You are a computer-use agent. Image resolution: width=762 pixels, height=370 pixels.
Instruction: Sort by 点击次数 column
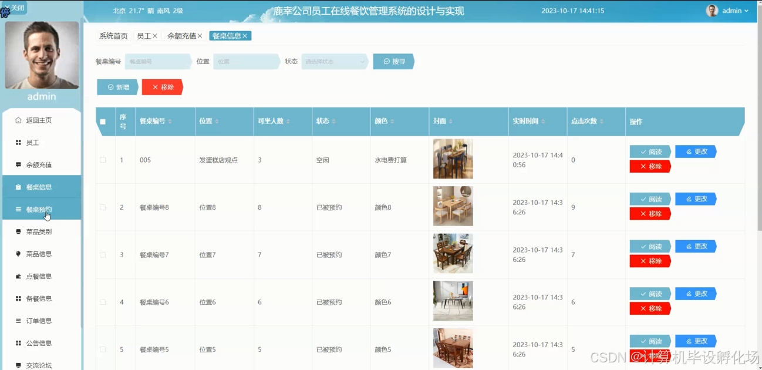click(602, 122)
